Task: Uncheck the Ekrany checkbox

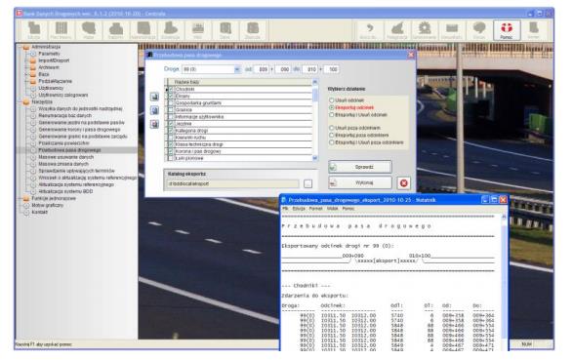Action: click(x=170, y=96)
